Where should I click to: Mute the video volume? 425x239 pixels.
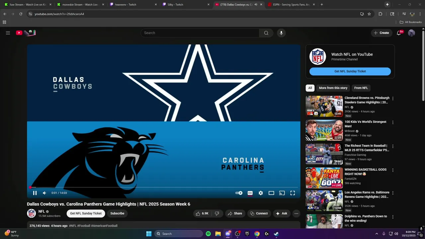click(x=44, y=193)
